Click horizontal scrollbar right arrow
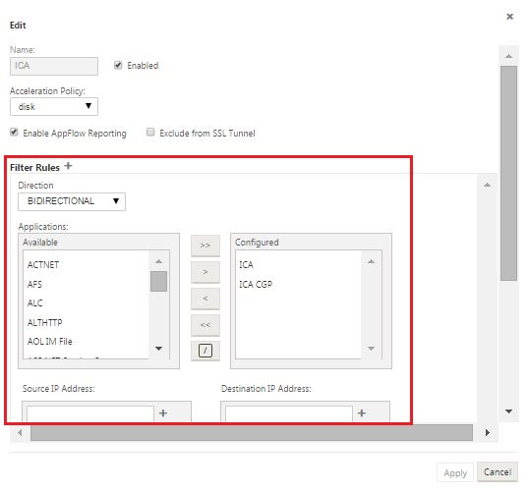529x493 pixels. click(x=487, y=432)
